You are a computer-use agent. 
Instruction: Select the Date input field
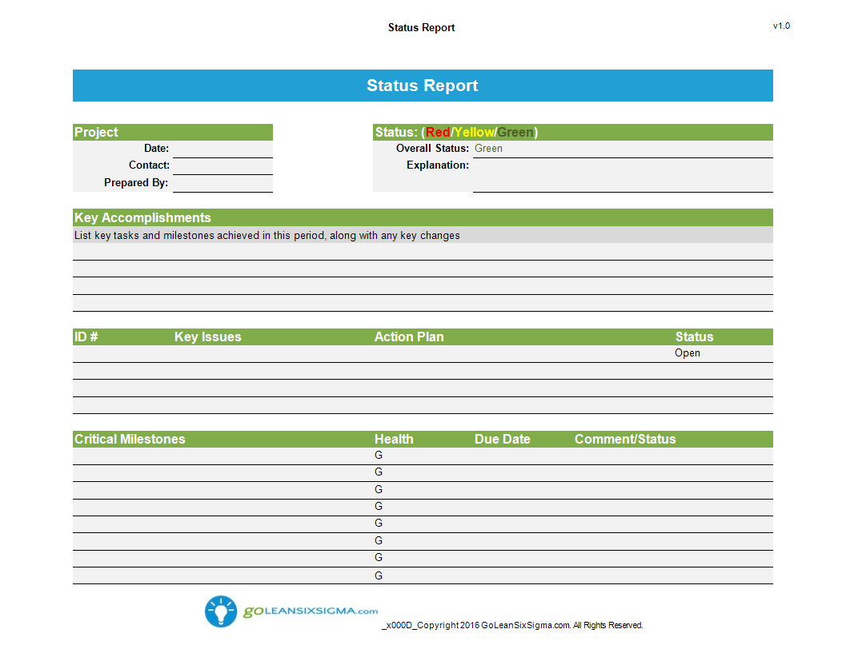coord(223,149)
